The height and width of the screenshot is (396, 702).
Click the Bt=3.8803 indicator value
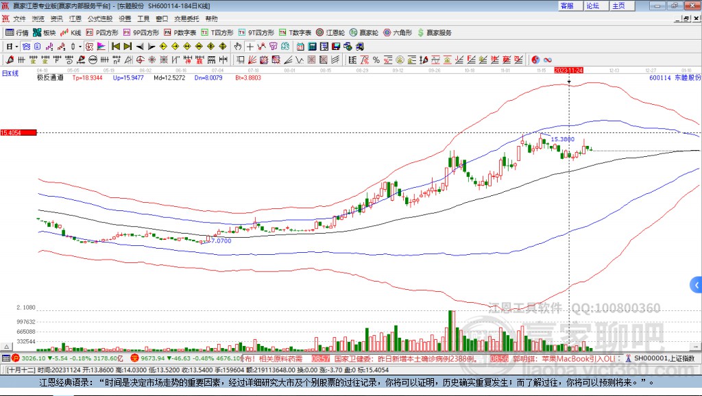(248, 78)
